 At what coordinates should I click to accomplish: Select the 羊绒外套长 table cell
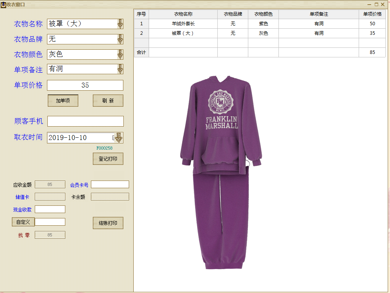coord(183,24)
